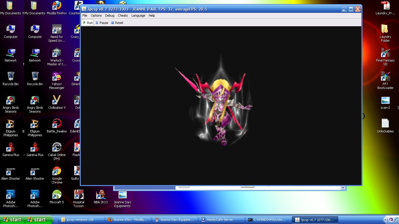Click the Windows start button
The width and height of the screenshot is (399, 224).
click(12, 220)
